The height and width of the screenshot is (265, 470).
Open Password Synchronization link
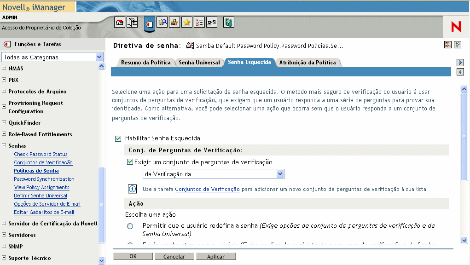(44, 179)
